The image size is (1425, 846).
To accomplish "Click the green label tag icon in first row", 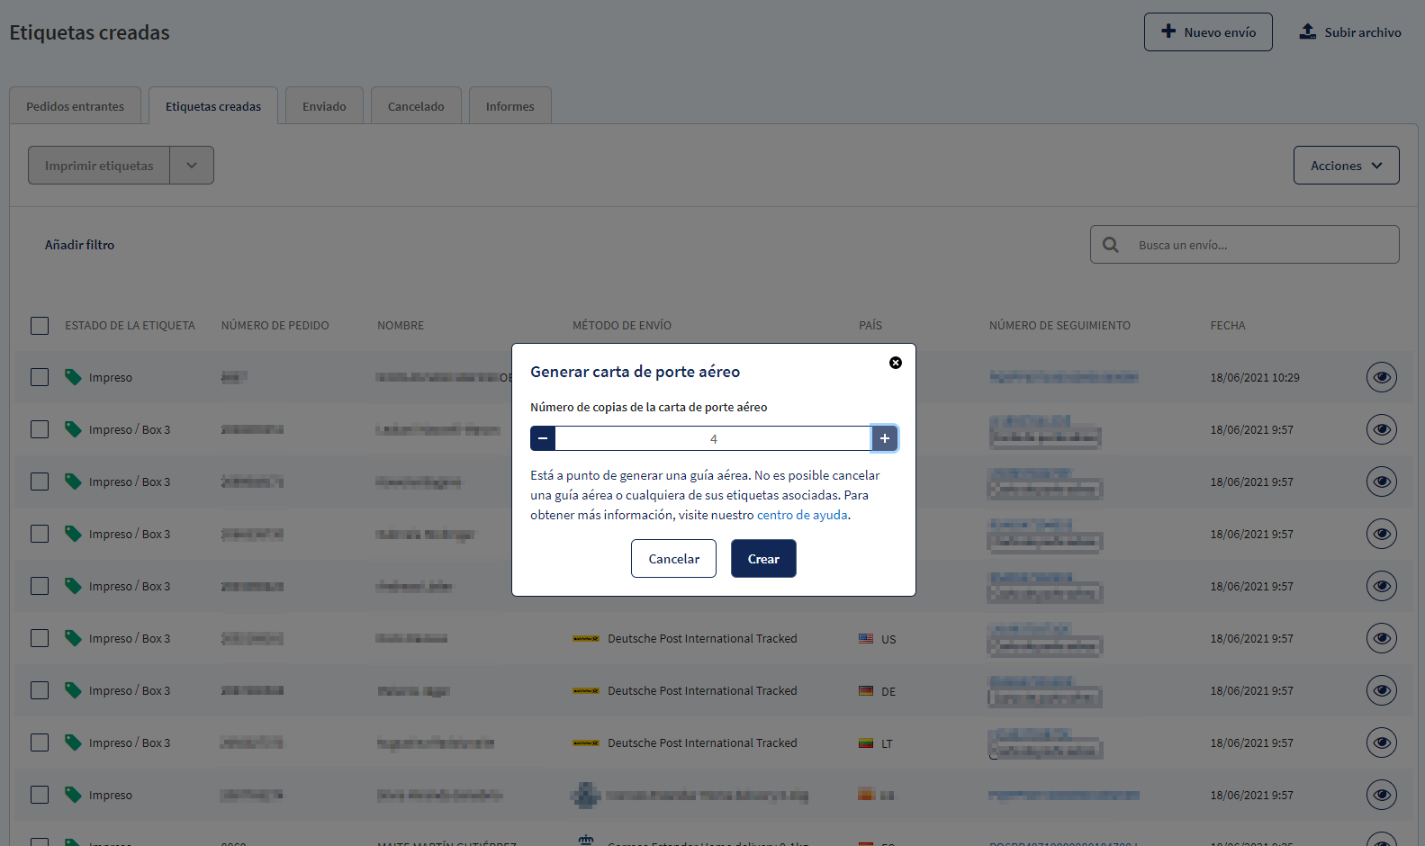I will tap(73, 377).
